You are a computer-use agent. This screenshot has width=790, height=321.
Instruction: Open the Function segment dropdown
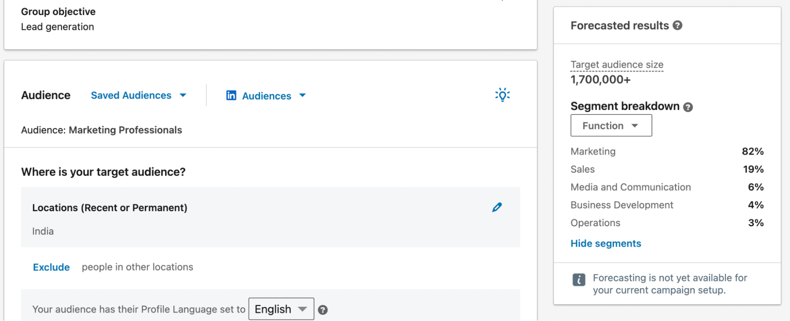(611, 126)
